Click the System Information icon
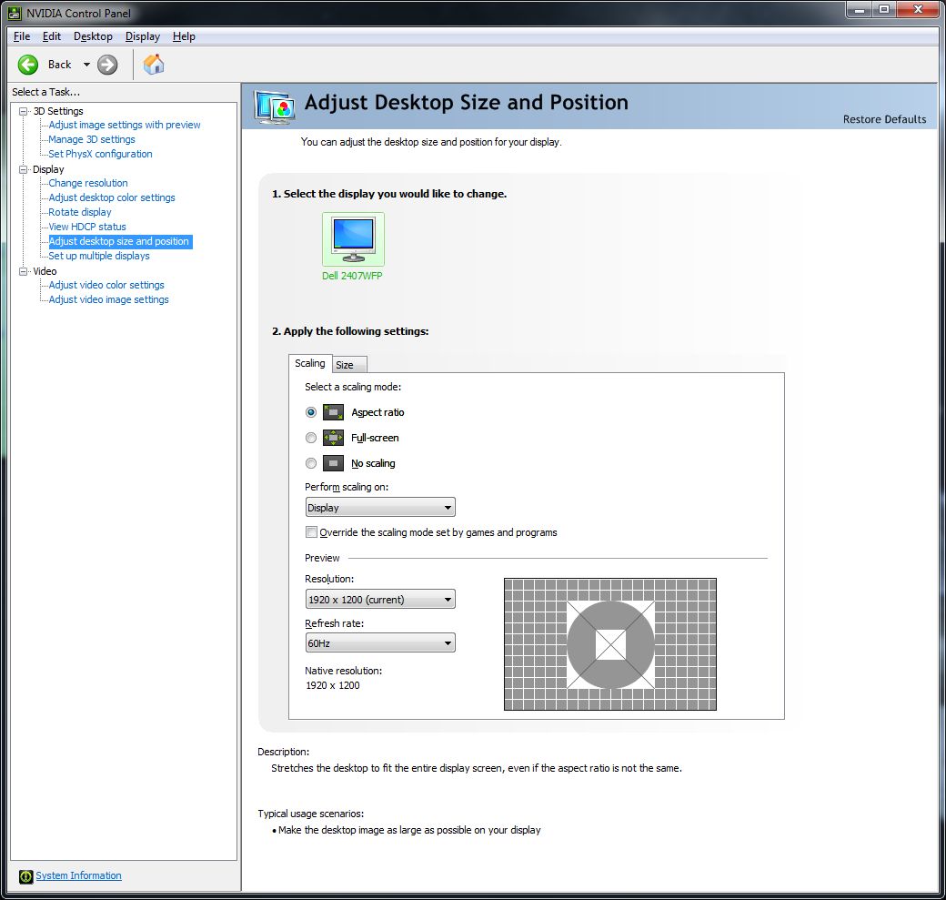The image size is (946, 900). [x=25, y=876]
